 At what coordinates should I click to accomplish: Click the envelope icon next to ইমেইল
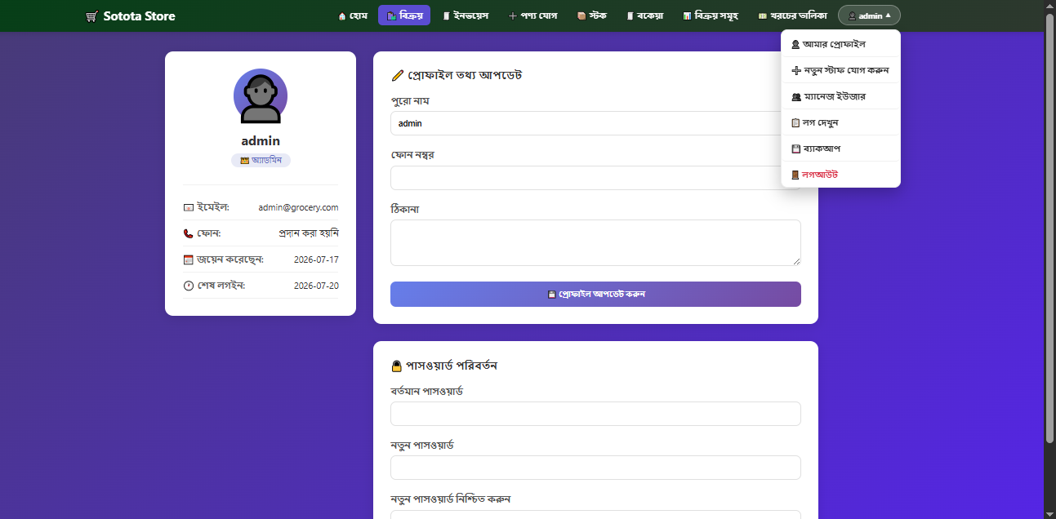tap(189, 208)
